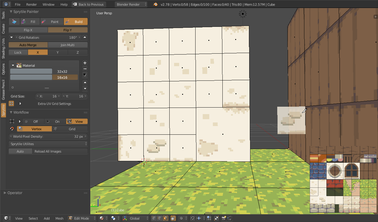The width and height of the screenshot is (378, 222).
Task: Switch to edge select mode
Action: click(x=159, y=218)
